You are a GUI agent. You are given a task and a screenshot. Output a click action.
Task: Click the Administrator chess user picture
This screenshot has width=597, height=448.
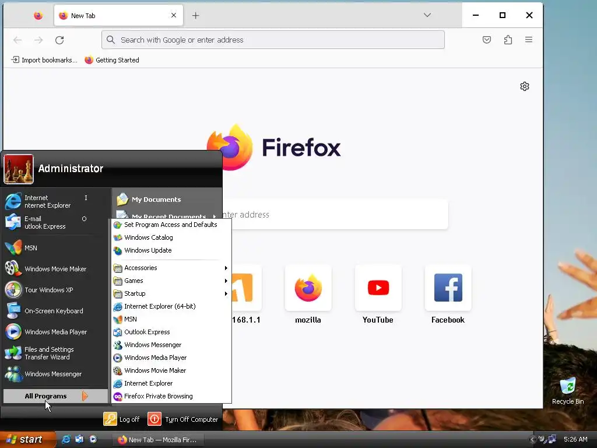coord(19,169)
